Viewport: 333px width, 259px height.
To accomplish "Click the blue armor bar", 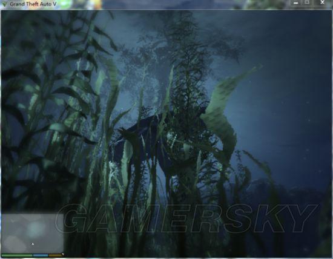I will 41,255.
